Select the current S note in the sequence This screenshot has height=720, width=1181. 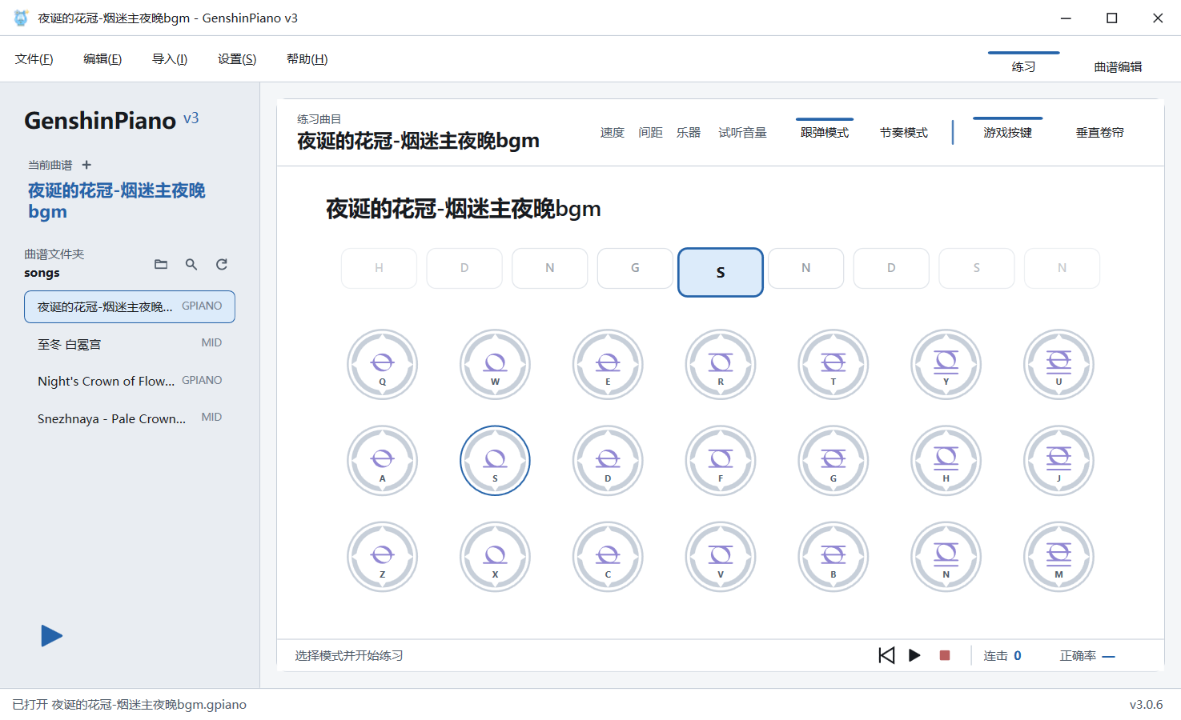pos(721,272)
